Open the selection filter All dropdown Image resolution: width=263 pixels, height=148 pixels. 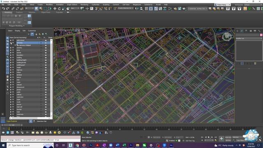click(x=29, y=8)
